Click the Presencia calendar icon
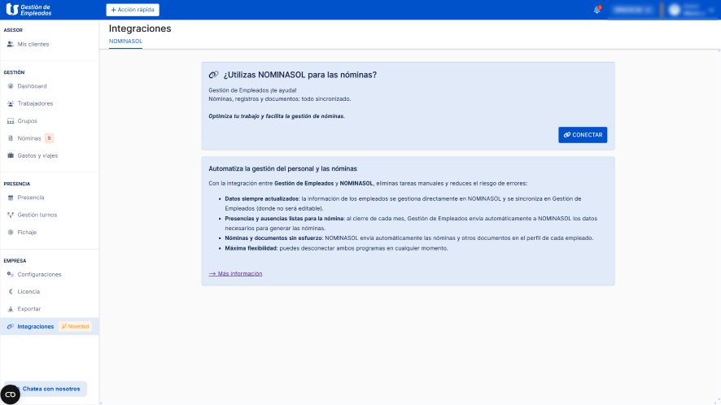This screenshot has height=405, width=721. [x=10, y=197]
